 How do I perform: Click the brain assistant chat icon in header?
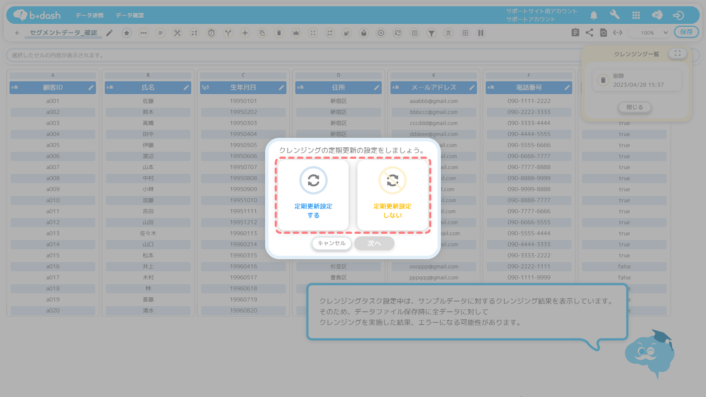click(x=657, y=15)
